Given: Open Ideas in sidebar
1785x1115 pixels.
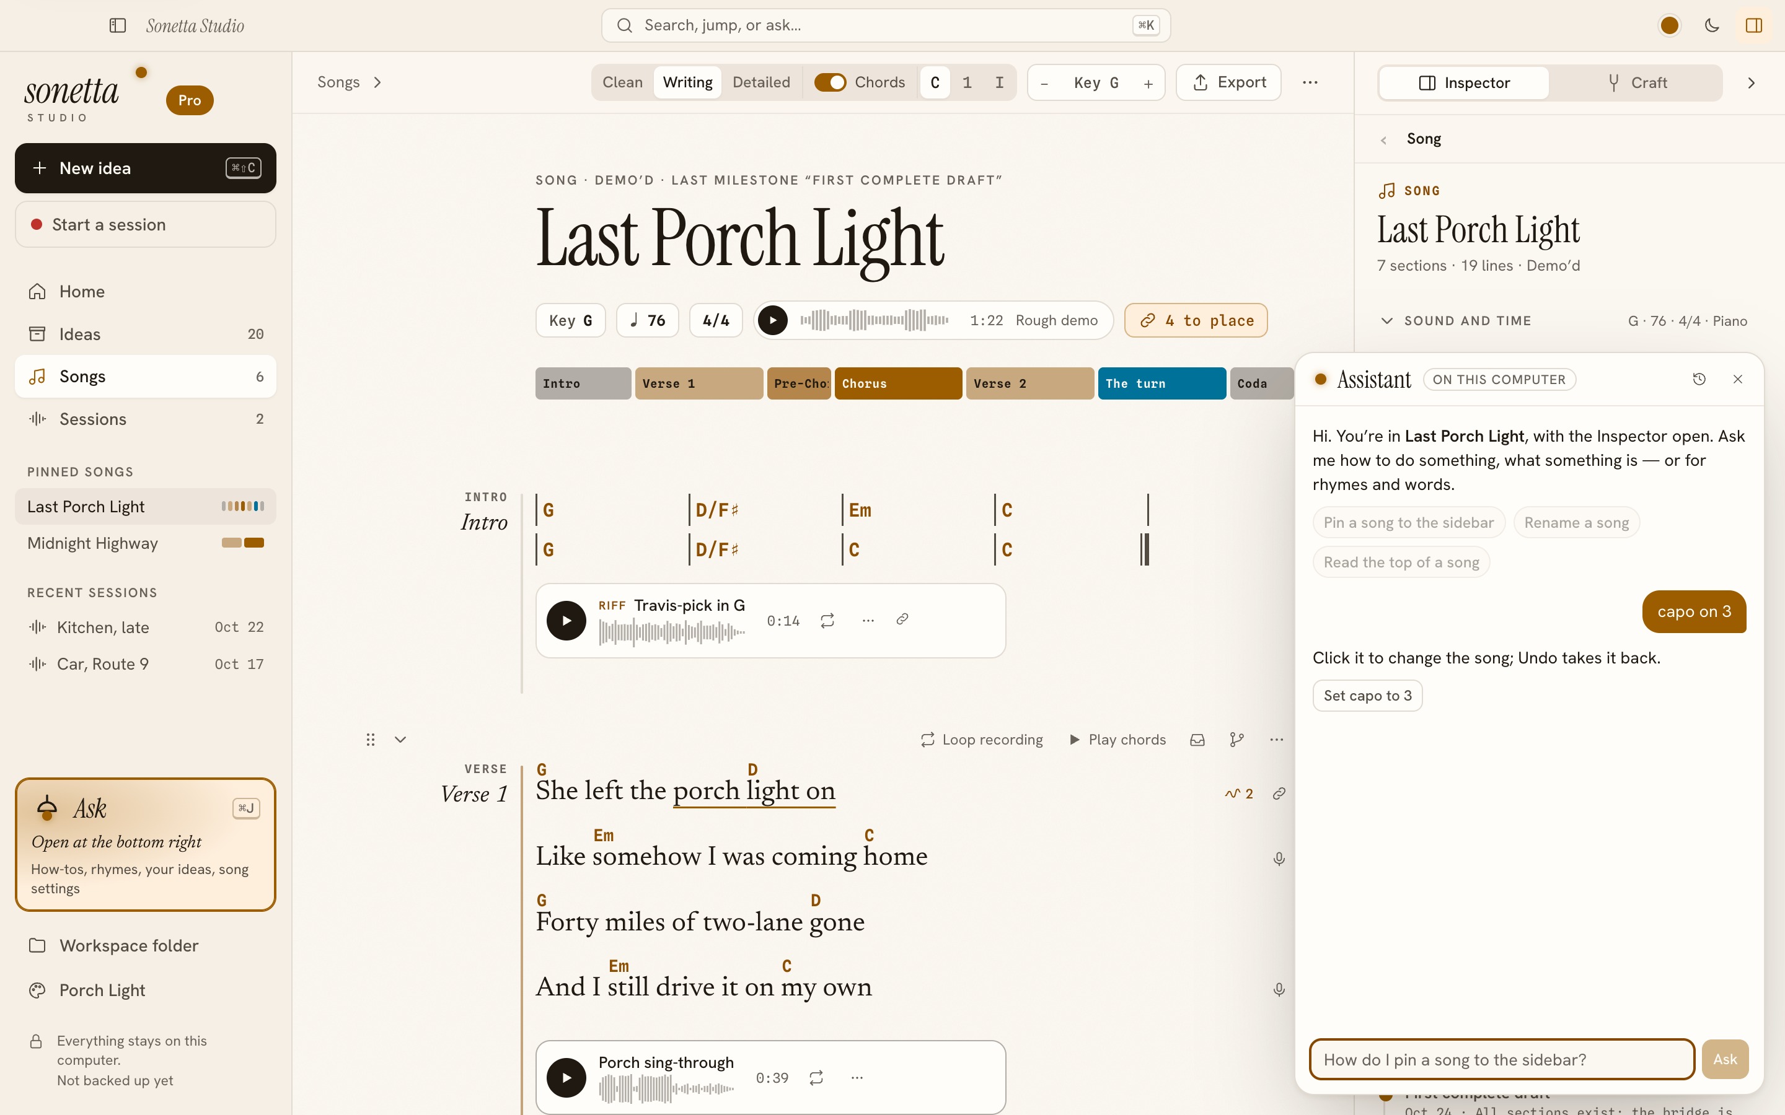Looking at the screenshot, I should coord(145,334).
